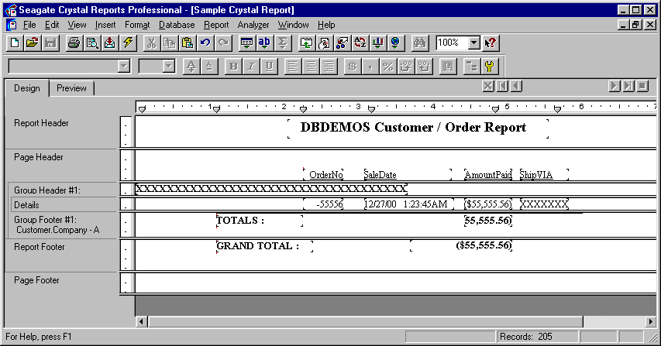Select the ShipVIA column header
661x346 pixels.
click(x=536, y=175)
